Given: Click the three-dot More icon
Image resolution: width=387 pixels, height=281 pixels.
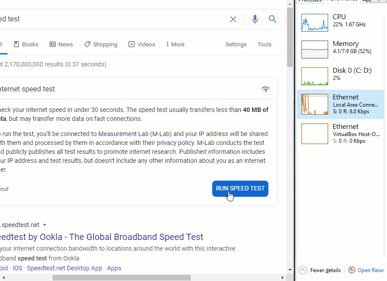Looking at the screenshot, I should 167,44.
